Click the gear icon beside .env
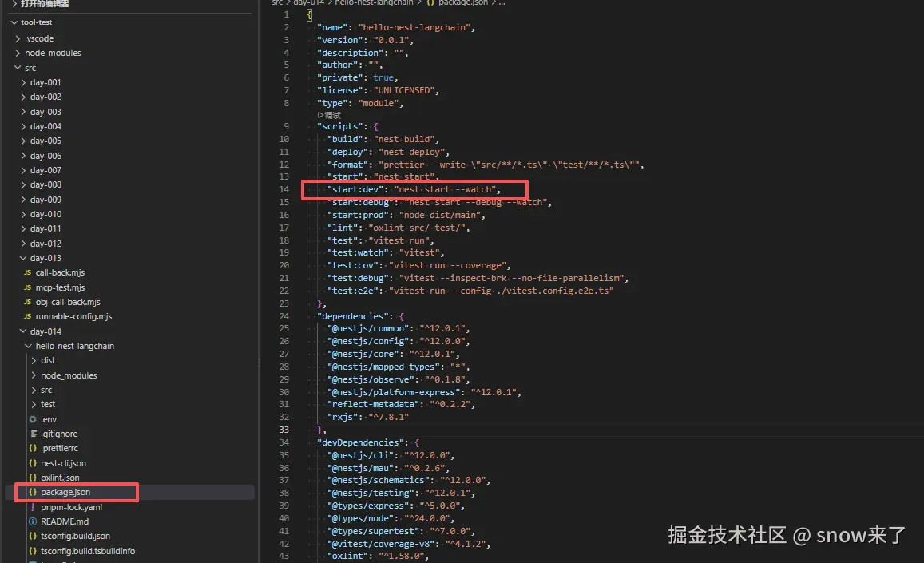 [33, 419]
